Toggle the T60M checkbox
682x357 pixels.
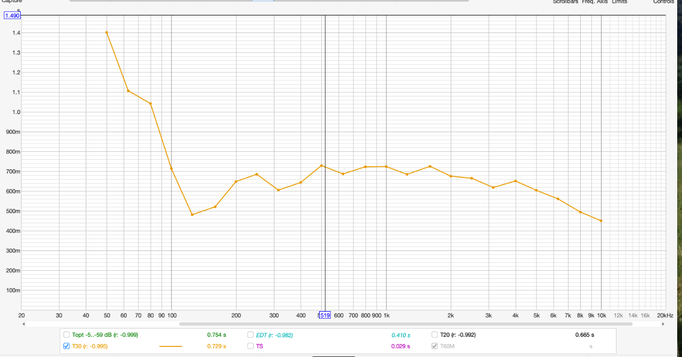435,346
